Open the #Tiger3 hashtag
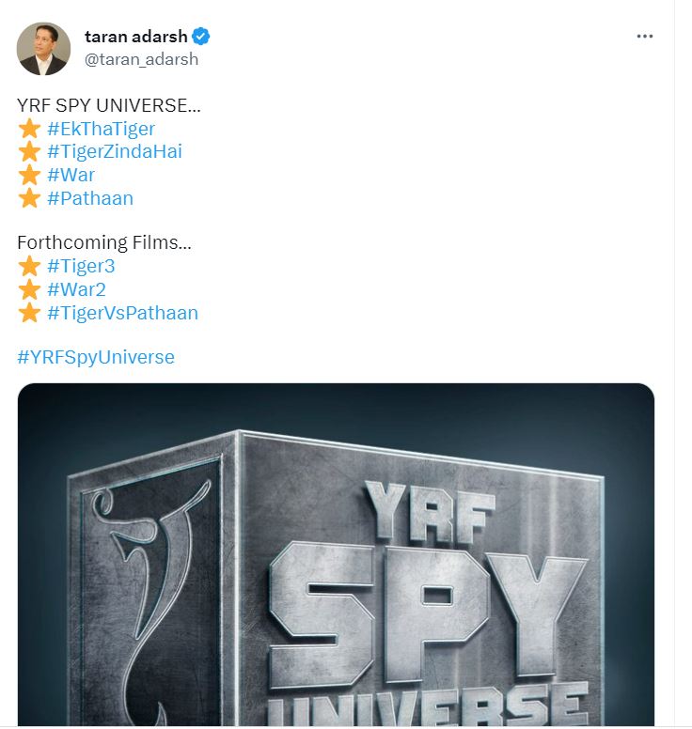This screenshot has width=692, height=729. [x=80, y=266]
